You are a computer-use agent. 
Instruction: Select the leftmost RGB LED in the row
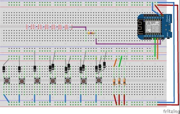(29, 27)
